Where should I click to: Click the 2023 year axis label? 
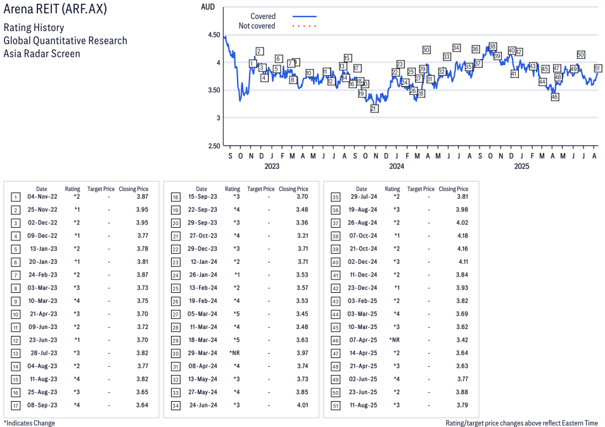click(272, 166)
